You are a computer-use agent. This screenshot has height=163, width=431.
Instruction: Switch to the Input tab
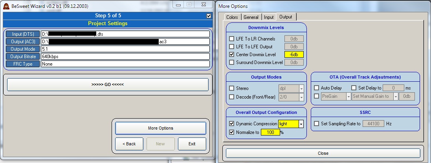269,17
